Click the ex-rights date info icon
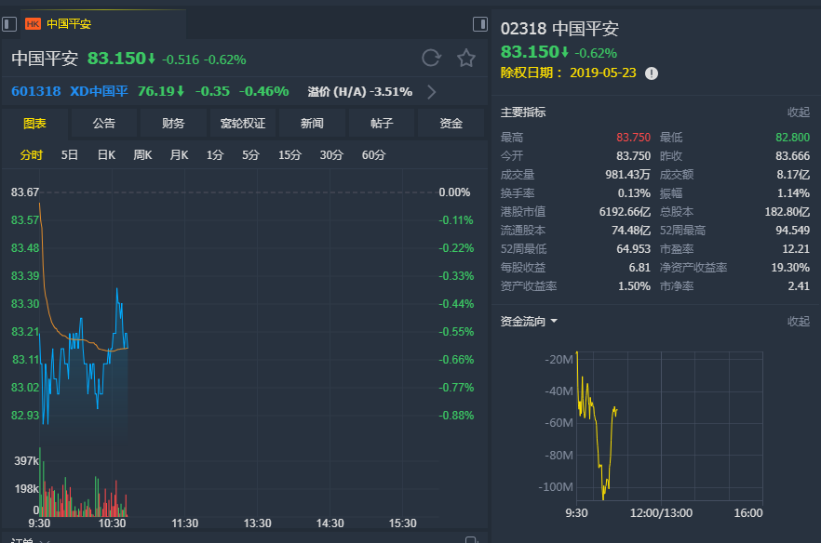Screen dimensions: 821x543 (x=652, y=73)
